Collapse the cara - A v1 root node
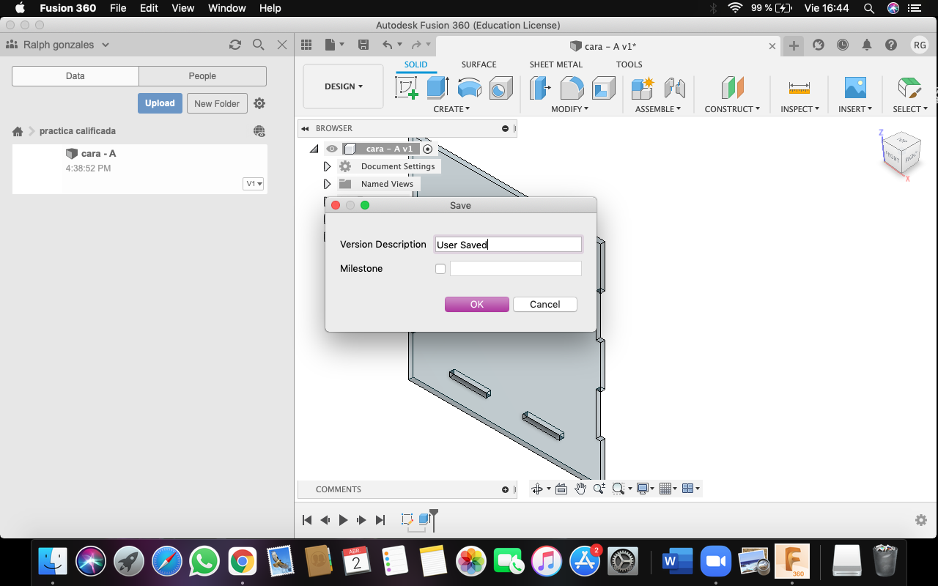This screenshot has width=938, height=586. click(314, 149)
